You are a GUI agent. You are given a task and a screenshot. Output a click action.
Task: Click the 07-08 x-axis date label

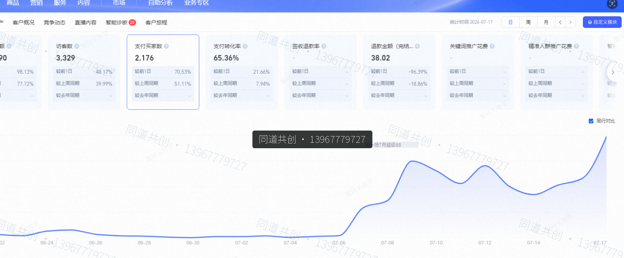[388, 243]
